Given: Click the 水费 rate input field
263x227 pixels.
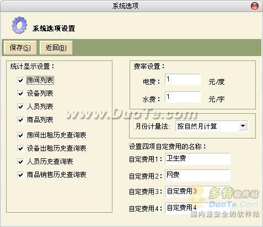Looking at the screenshot, I should click(x=183, y=97).
